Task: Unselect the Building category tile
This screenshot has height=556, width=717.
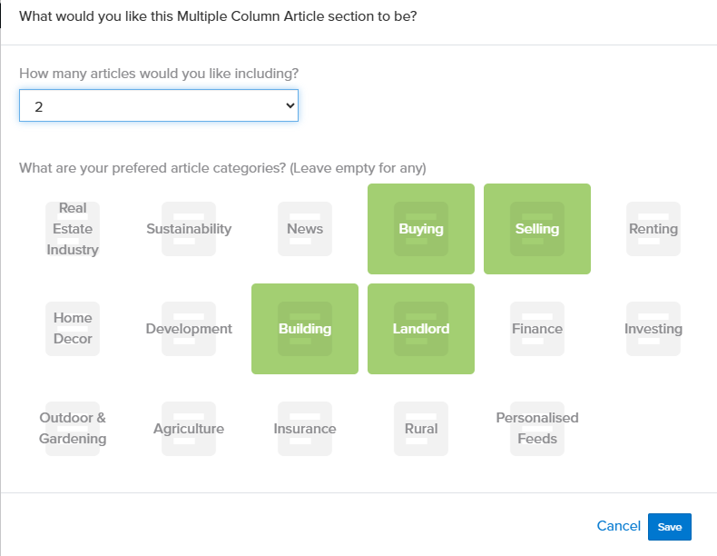Action: (305, 329)
